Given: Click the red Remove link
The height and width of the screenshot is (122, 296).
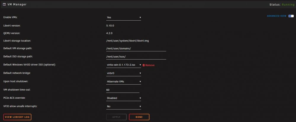Looking at the screenshot, I should (x=150, y=65).
